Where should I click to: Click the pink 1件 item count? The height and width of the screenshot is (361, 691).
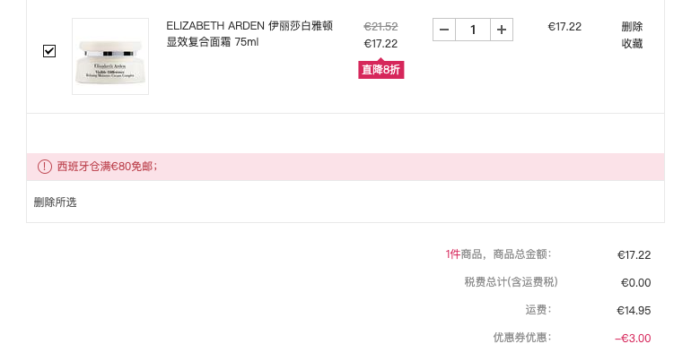452,254
